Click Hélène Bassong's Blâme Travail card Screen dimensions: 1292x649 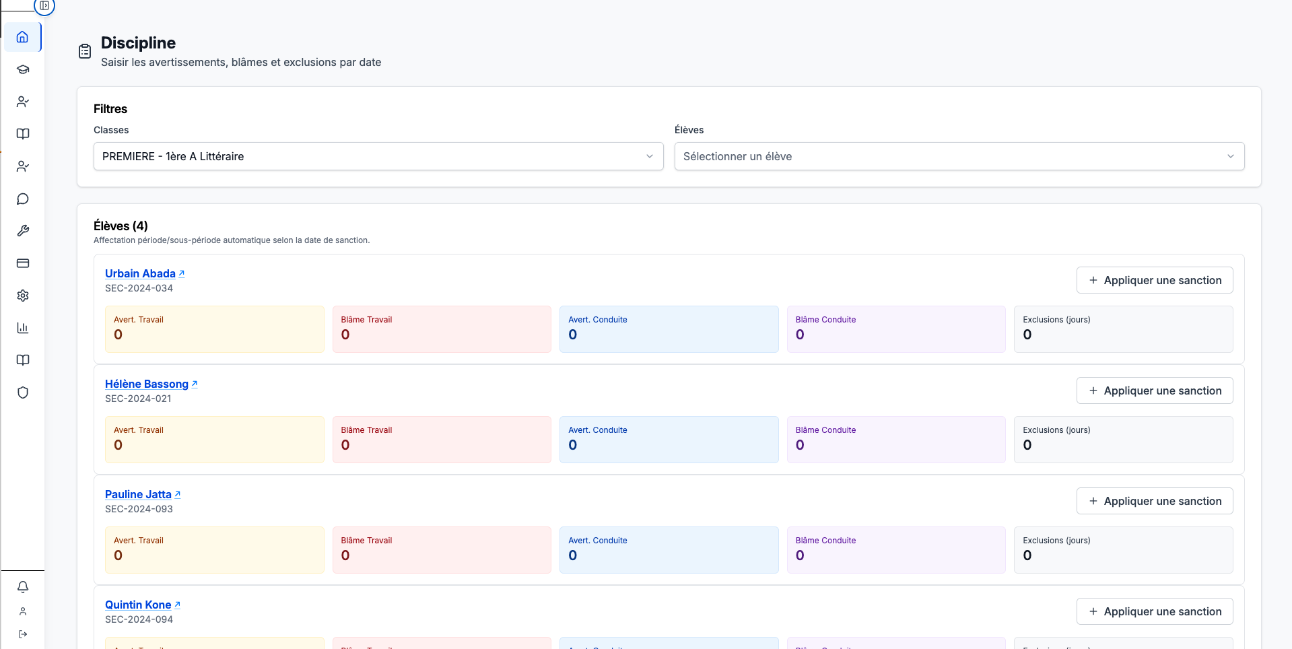click(x=442, y=440)
